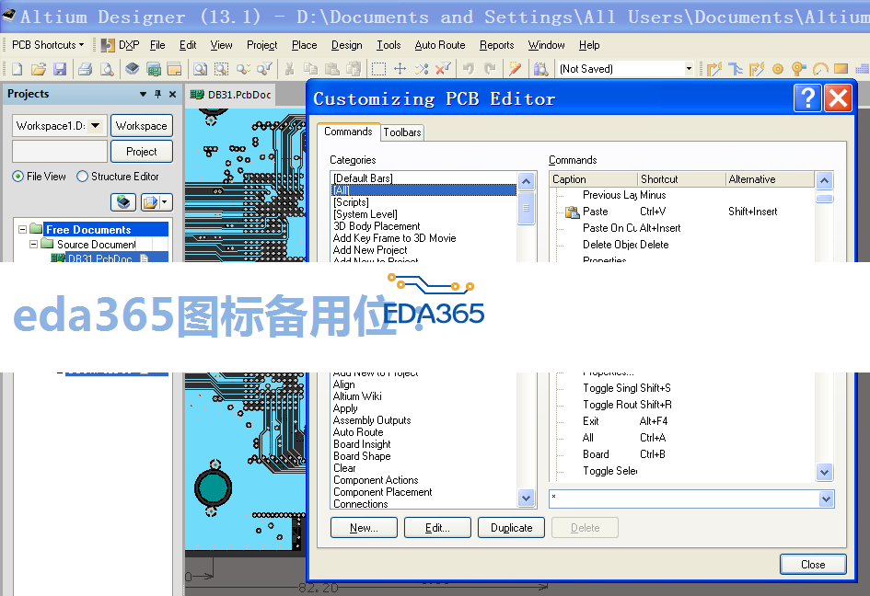Click the Place Via icon

799,69
